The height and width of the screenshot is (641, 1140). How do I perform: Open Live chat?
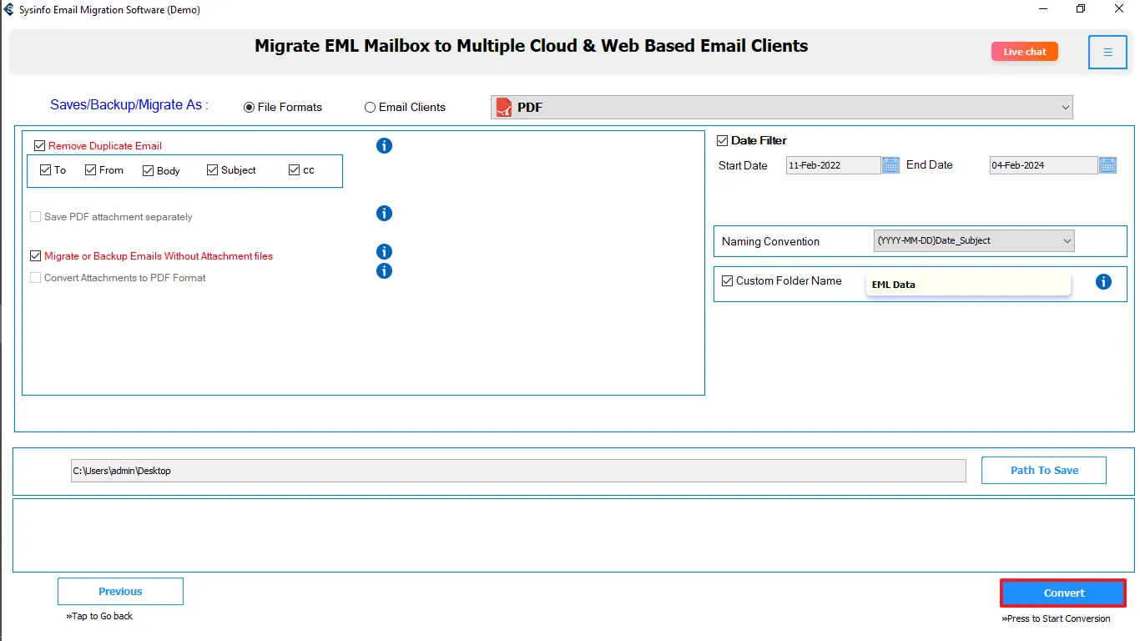click(x=1025, y=52)
